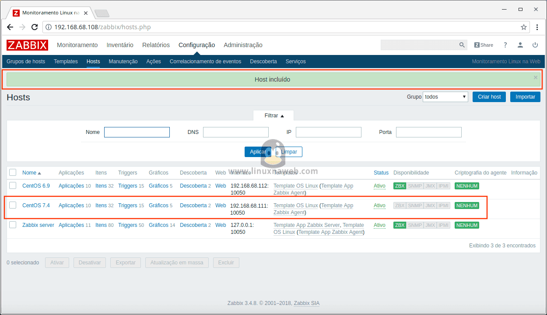Check the CentOS 7.4 host checkbox
The height and width of the screenshot is (315, 547).
(13, 205)
